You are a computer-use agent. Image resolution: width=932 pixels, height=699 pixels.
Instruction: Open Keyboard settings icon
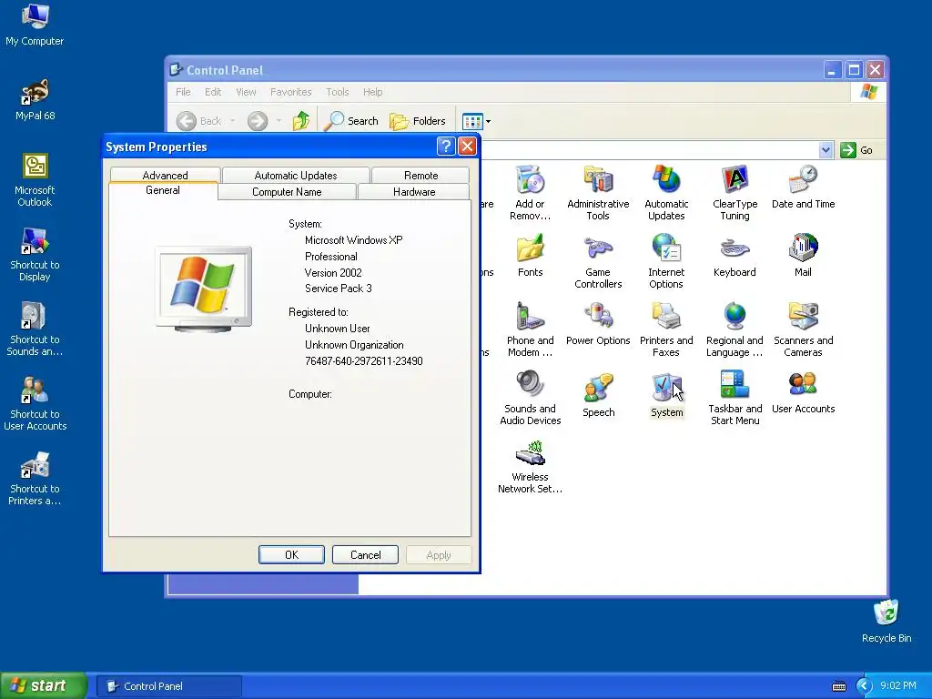(x=734, y=255)
